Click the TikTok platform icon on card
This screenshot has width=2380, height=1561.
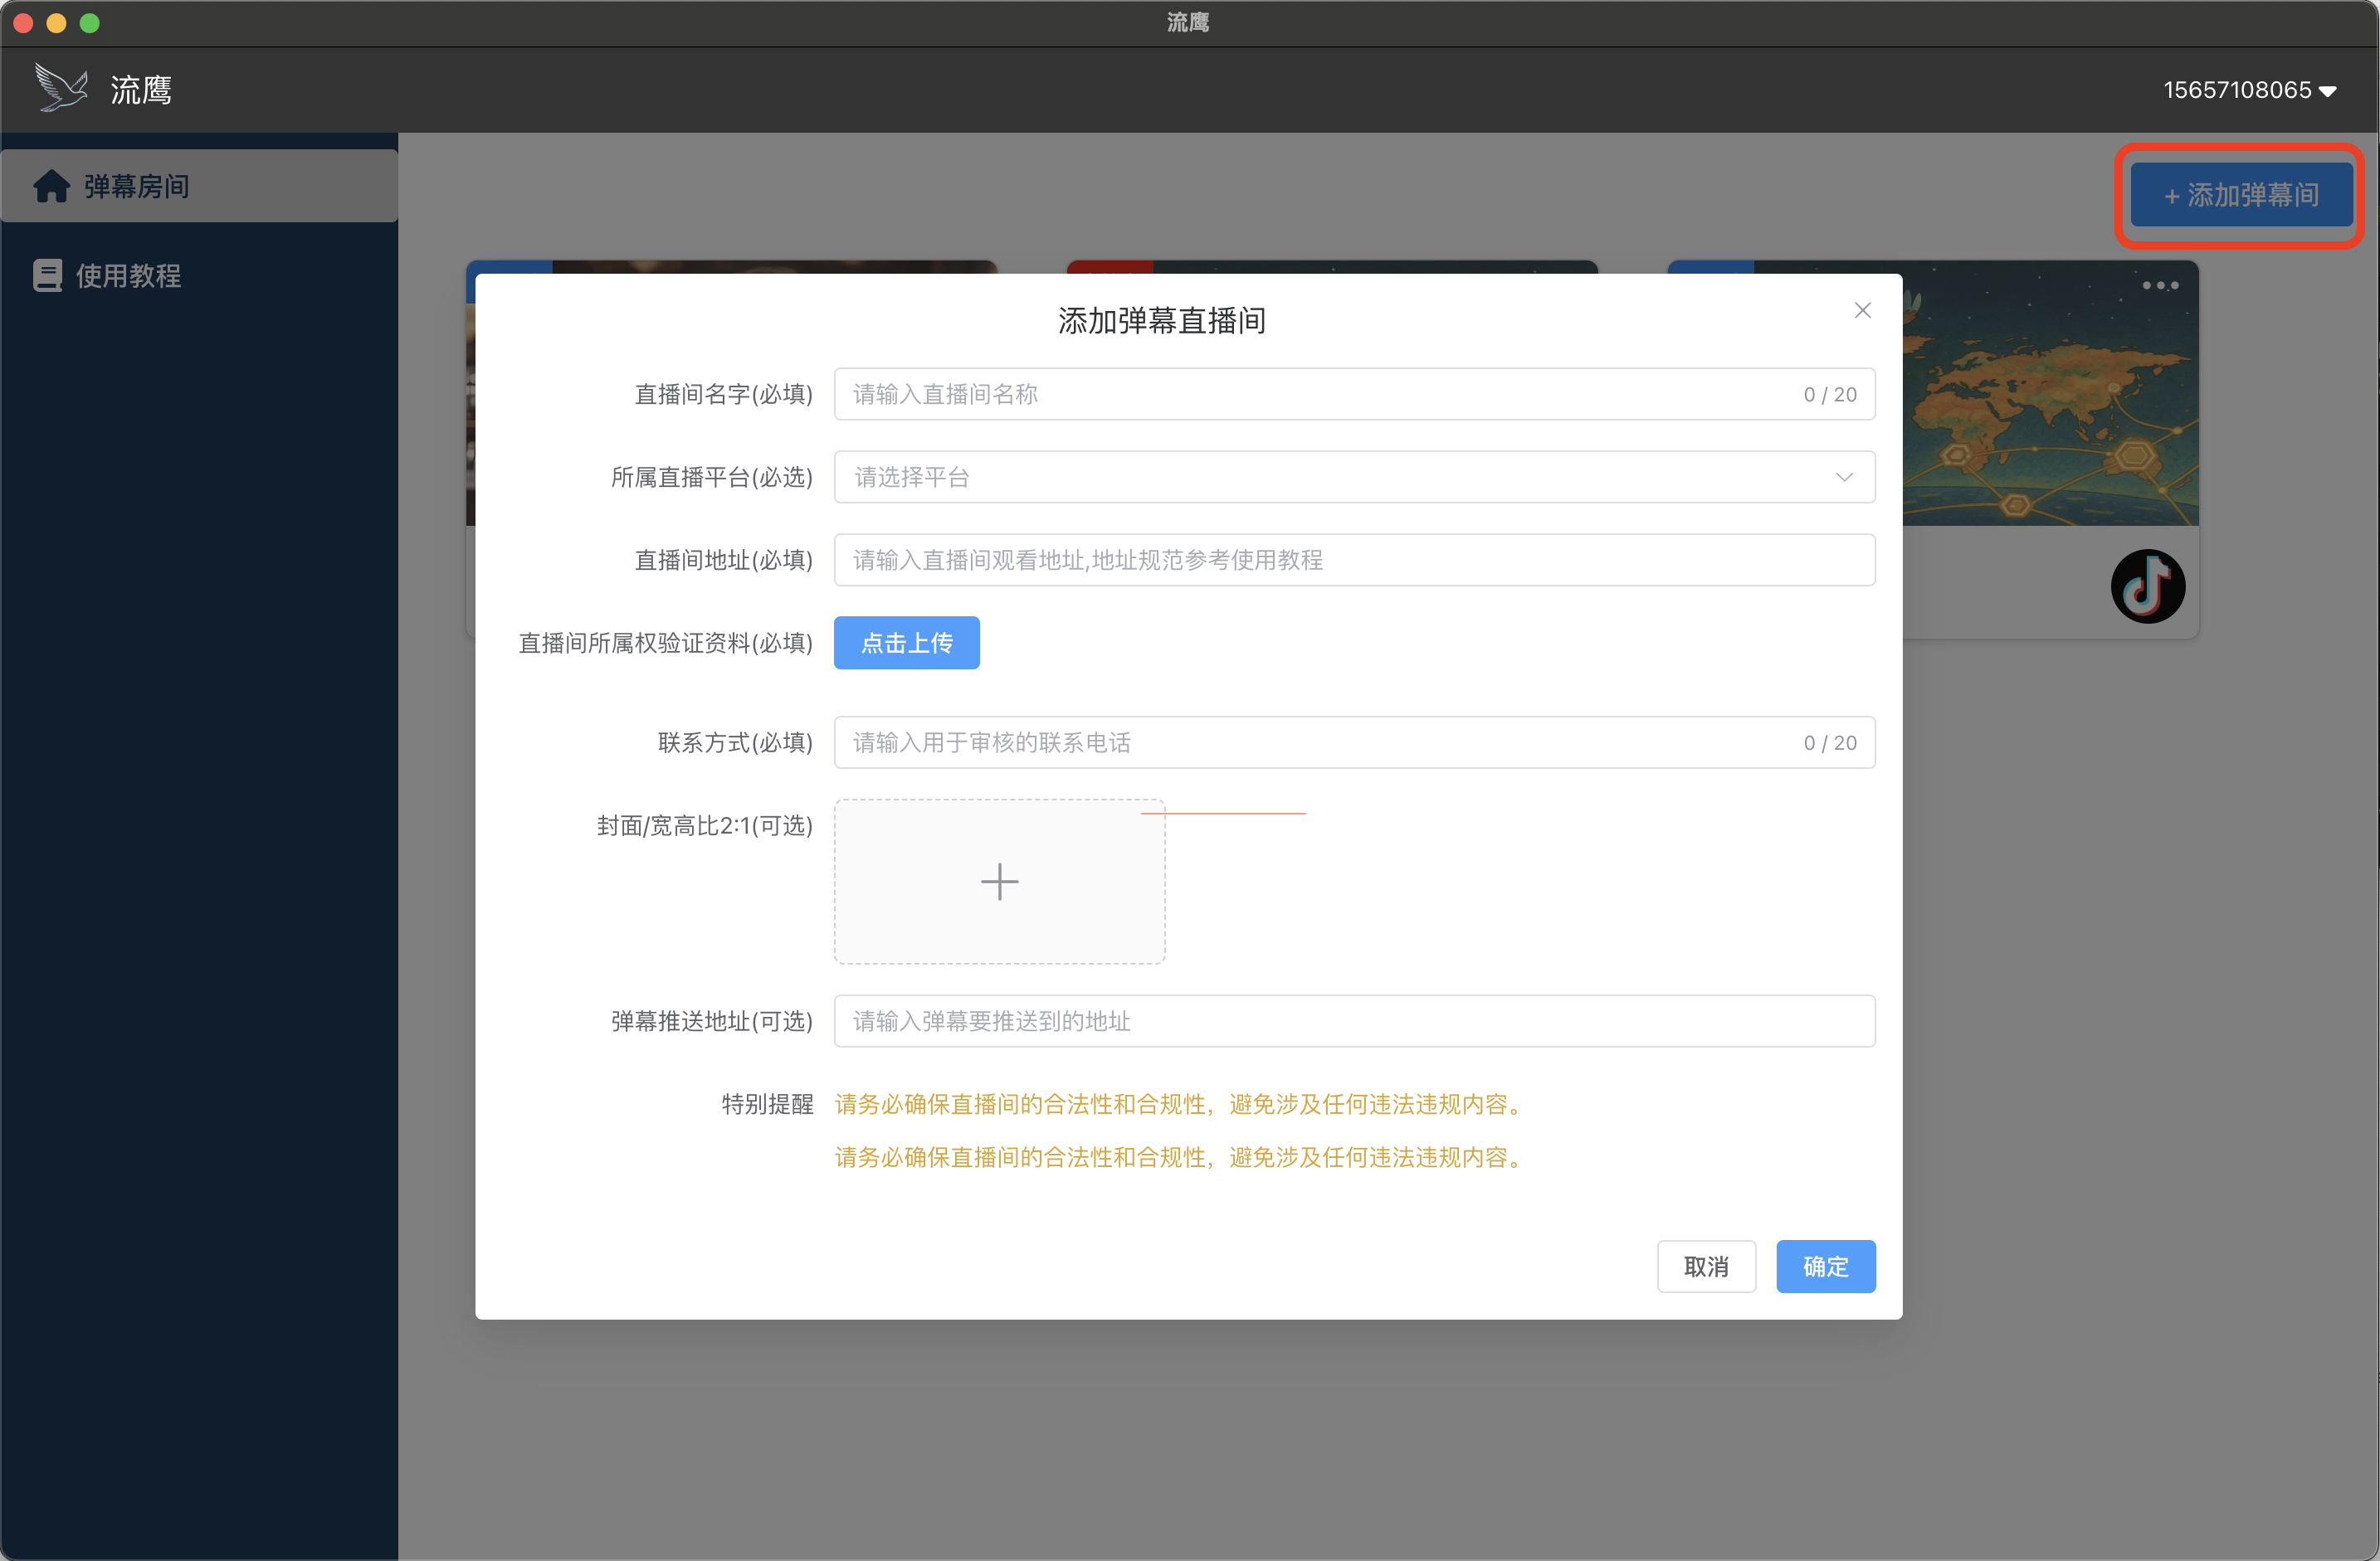(2147, 586)
